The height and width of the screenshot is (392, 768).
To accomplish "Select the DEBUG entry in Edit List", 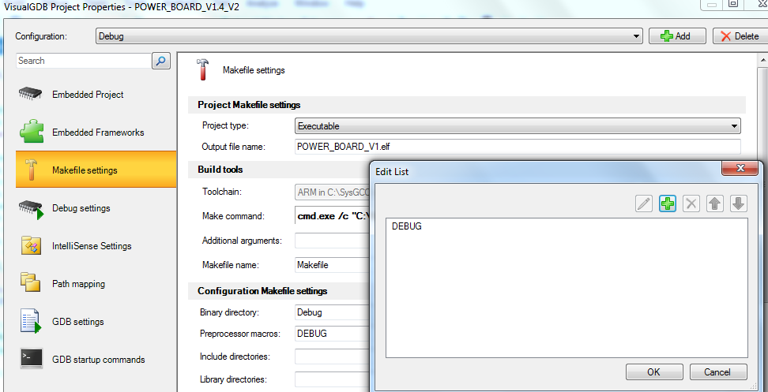I will click(407, 226).
